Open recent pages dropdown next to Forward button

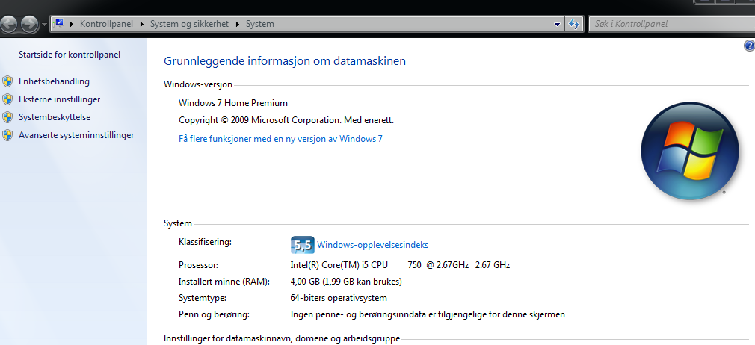pyautogui.click(x=44, y=24)
